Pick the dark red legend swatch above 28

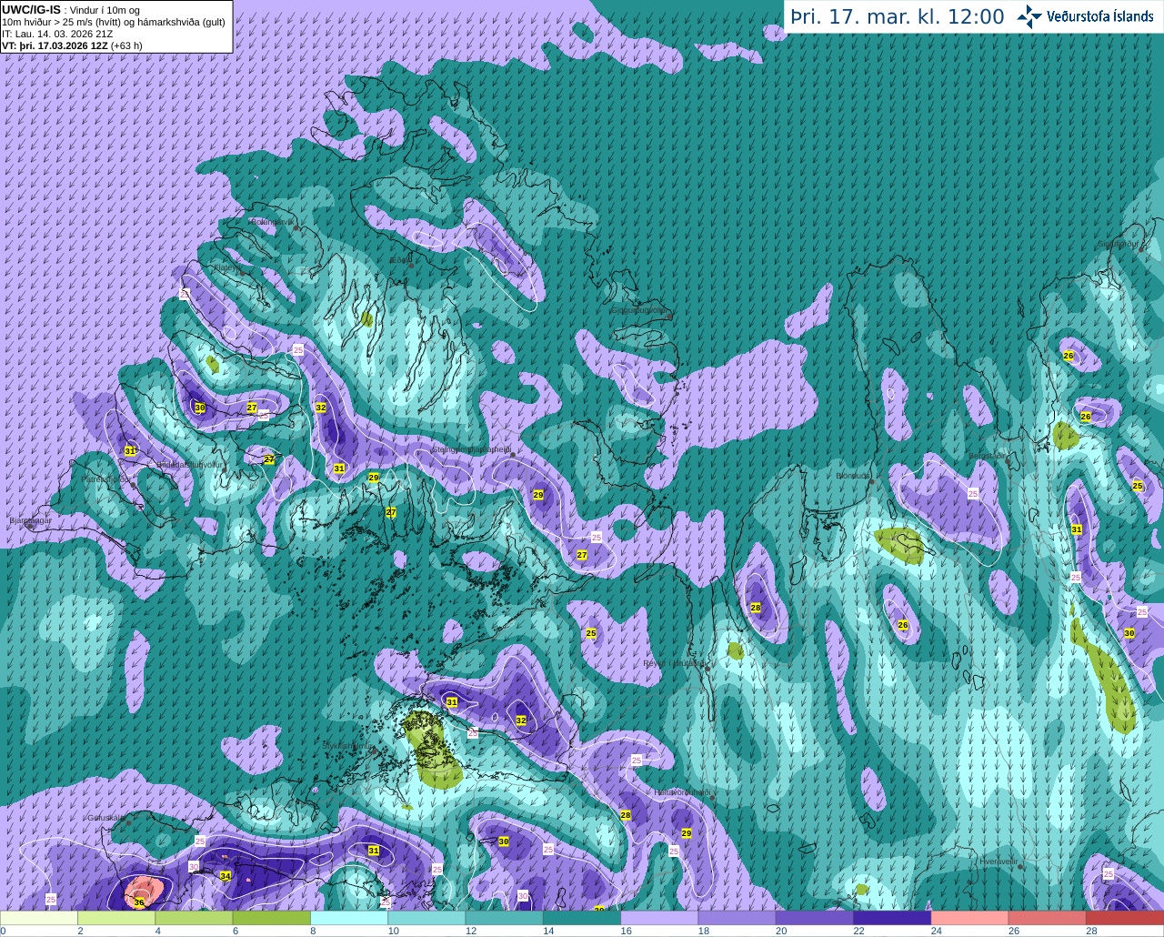tap(1125, 918)
